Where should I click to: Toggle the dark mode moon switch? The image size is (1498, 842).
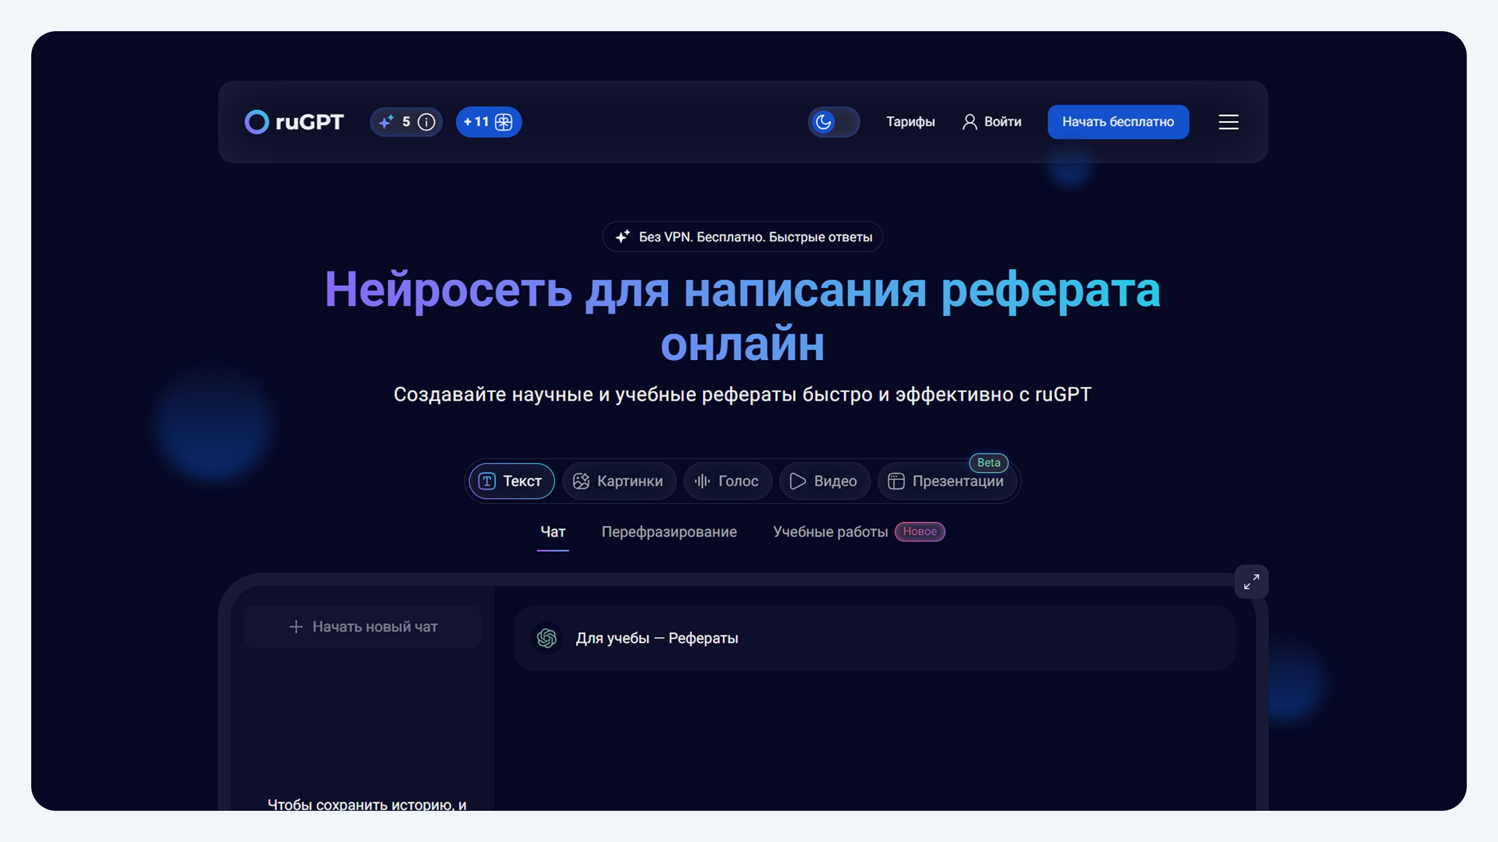[833, 122]
